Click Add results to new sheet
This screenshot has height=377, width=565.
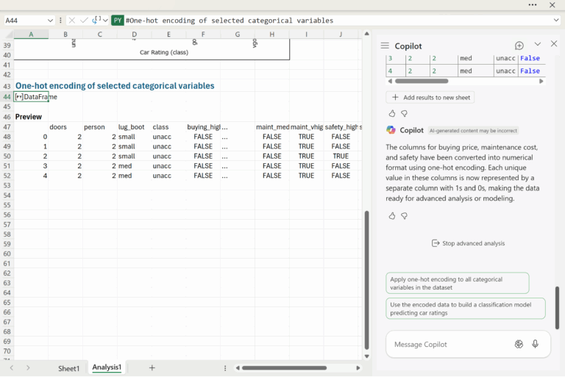click(x=430, y=97)
